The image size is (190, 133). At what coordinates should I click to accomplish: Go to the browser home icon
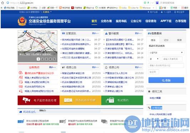click(x=2, y=2)
